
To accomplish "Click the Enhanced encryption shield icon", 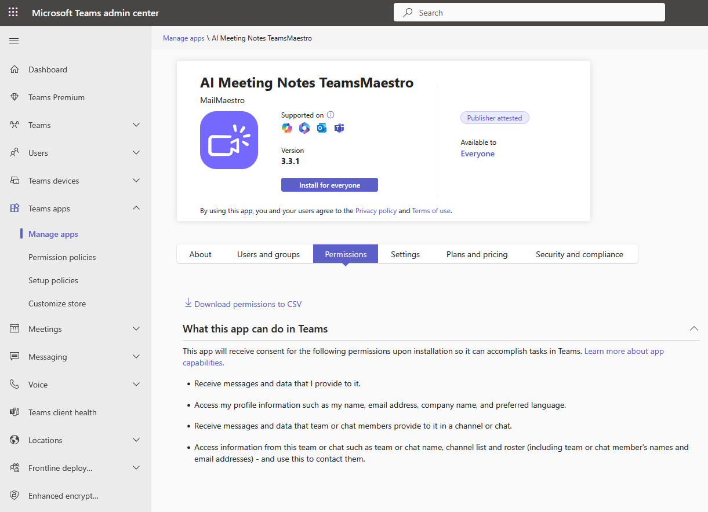I will click(15, 496).
